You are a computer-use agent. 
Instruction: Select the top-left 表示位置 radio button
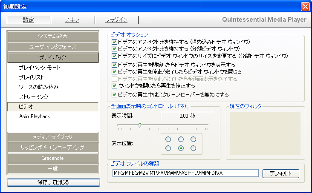(x=168, y=139)
